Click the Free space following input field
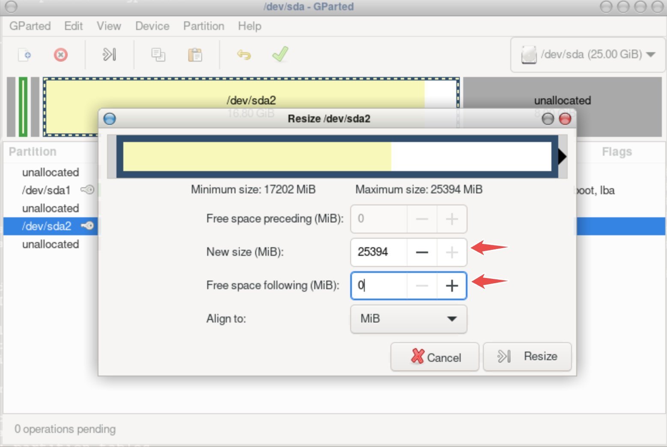Viewport: 667px width, 447px height. pyautogui.click(x=379, y=285)
